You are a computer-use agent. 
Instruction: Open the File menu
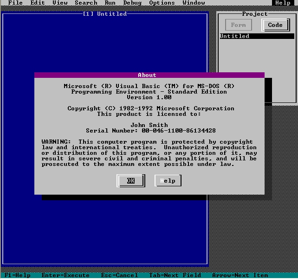[x=15, y=3]
